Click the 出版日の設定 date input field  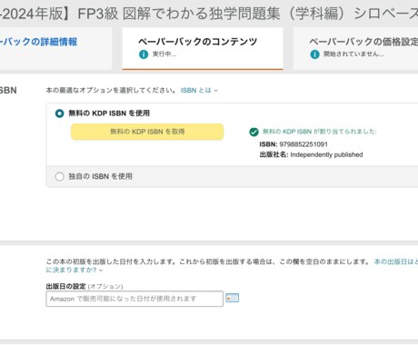(134, 299)
